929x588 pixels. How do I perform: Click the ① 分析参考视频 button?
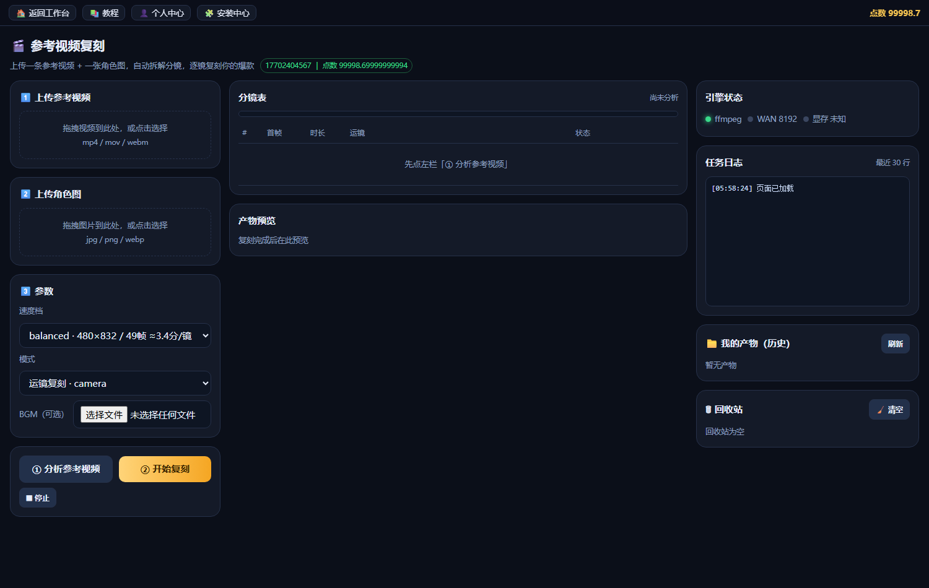coord(66,469)
